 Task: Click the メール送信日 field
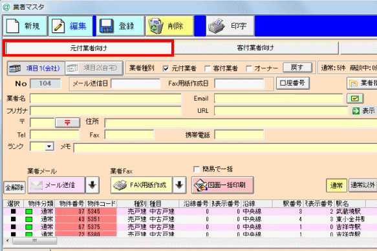(x=135, y=84)
